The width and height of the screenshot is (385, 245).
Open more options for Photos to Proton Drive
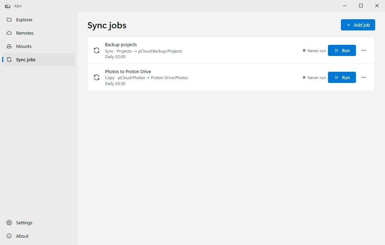pos(364,77)
